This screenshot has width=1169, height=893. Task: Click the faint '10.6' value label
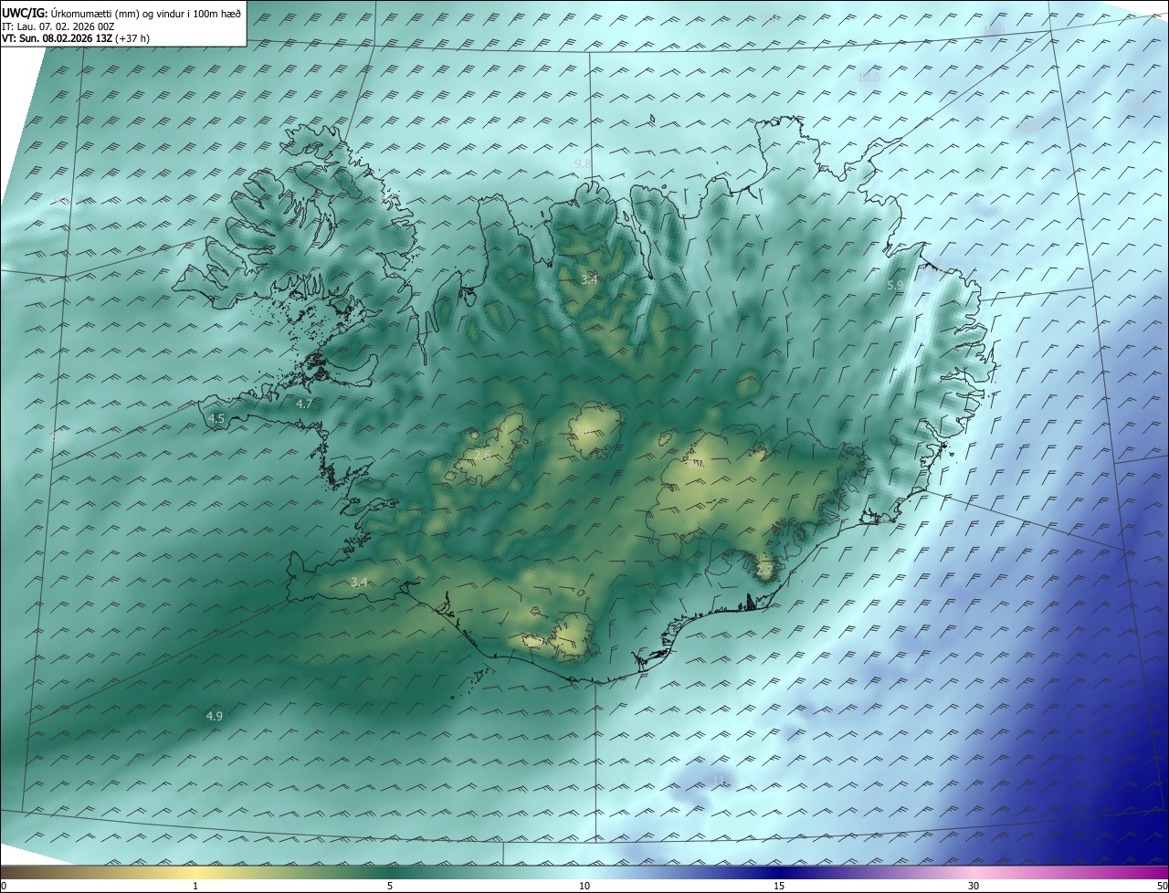[x=869, y=78]
